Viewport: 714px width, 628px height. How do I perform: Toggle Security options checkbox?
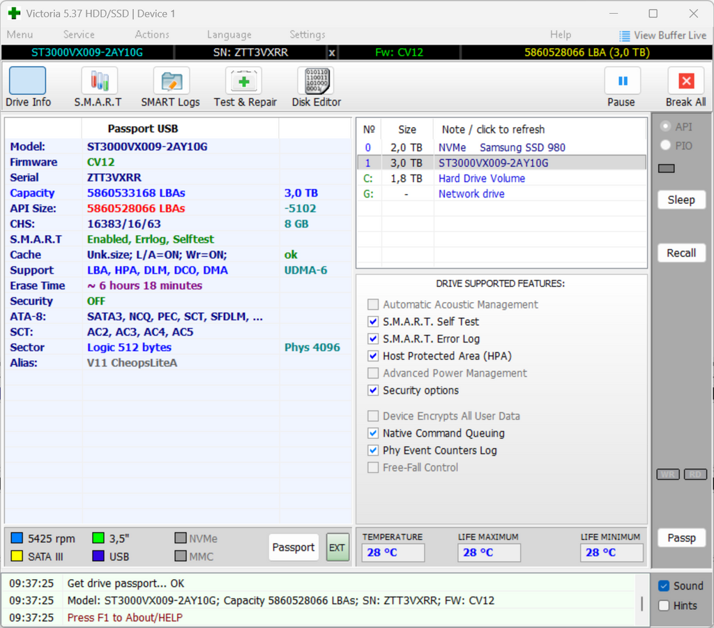pos(373,391)
